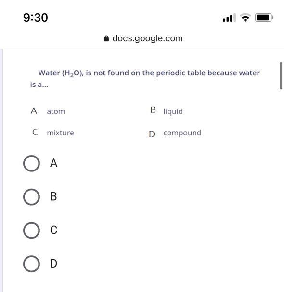Select radio option A
Viewport: 284px width, 292px height.
coord(31,163)
